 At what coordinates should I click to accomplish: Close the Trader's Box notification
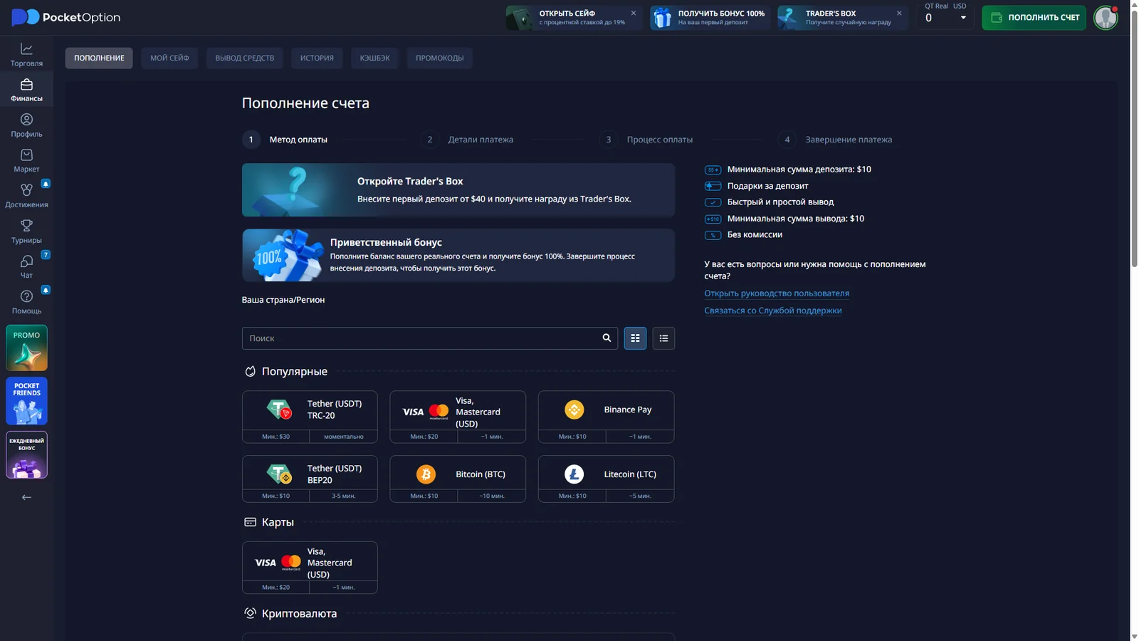point(899,13)
